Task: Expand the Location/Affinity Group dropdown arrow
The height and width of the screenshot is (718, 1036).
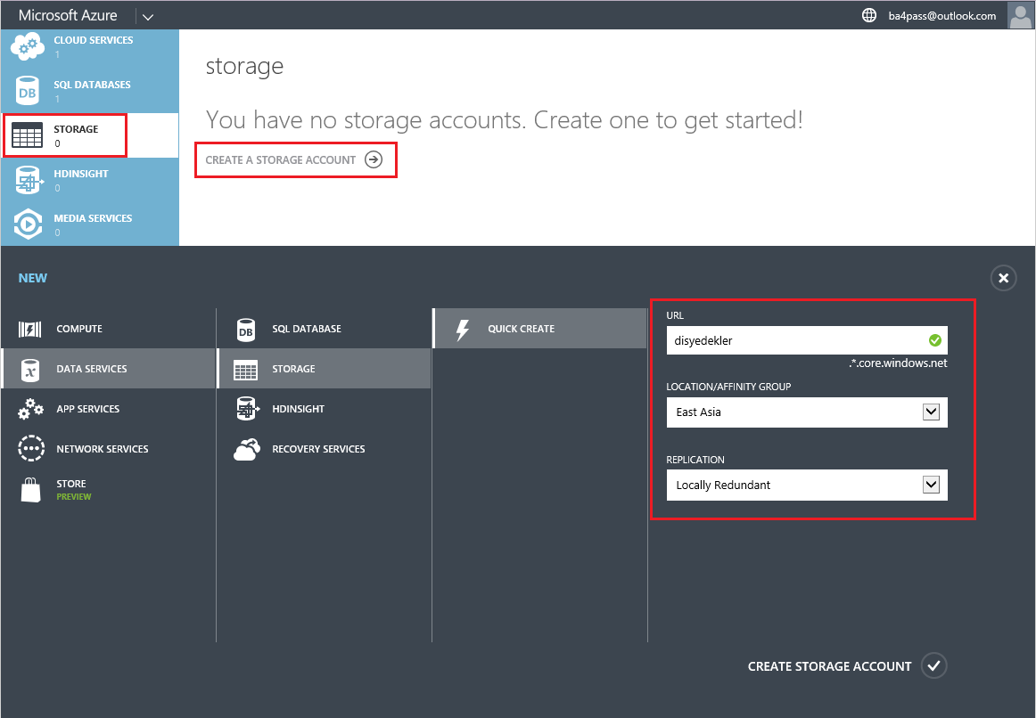Action: tap(931, 412)
